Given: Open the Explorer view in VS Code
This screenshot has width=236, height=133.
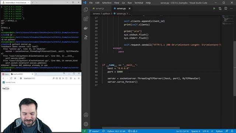Looking at the screenshot, I should coord(86,10).
